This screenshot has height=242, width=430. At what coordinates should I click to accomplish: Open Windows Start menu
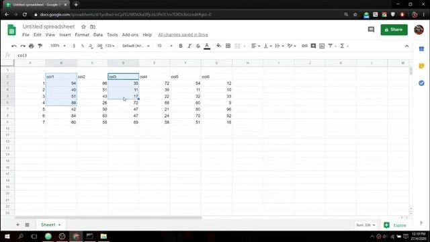coord(7,236)
